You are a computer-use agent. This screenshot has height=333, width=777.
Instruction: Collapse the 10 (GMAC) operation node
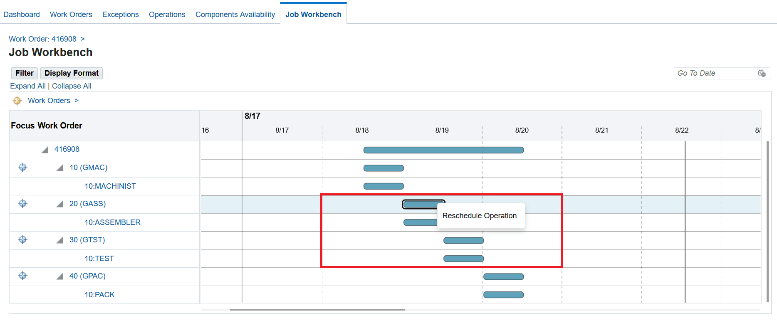[60, 168]
